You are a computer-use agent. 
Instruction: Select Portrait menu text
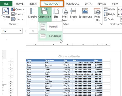click(53, 27)
